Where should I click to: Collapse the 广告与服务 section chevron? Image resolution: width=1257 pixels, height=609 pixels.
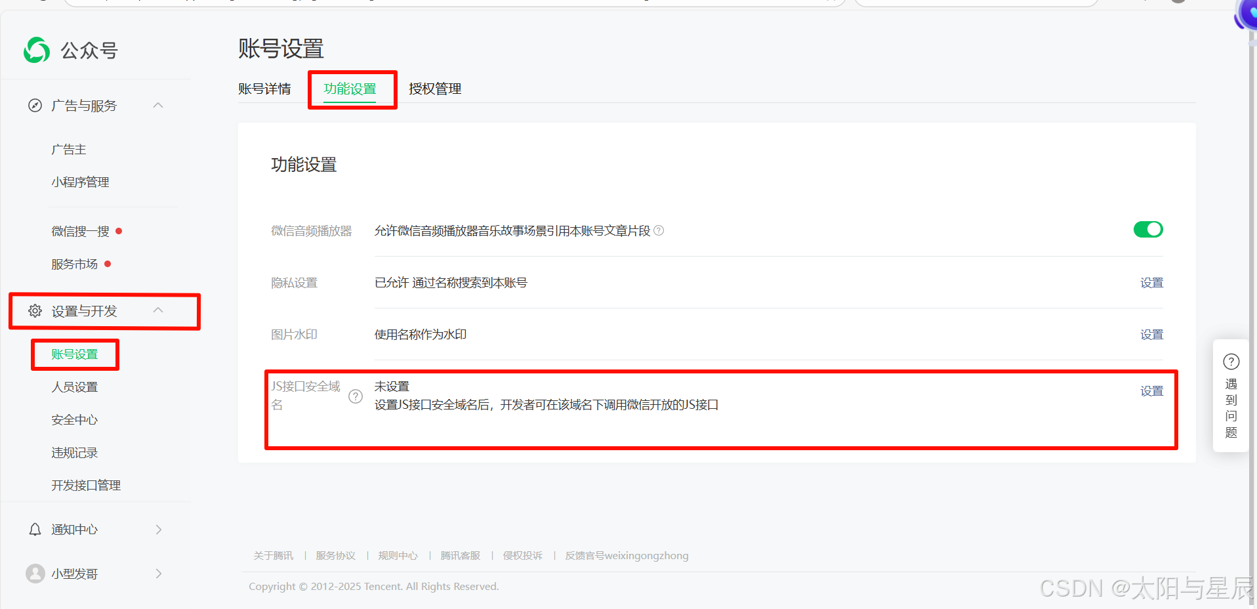pos(158,106)
